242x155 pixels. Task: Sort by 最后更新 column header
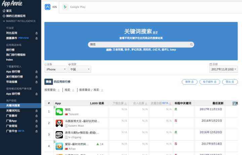(x=218, y=103)
